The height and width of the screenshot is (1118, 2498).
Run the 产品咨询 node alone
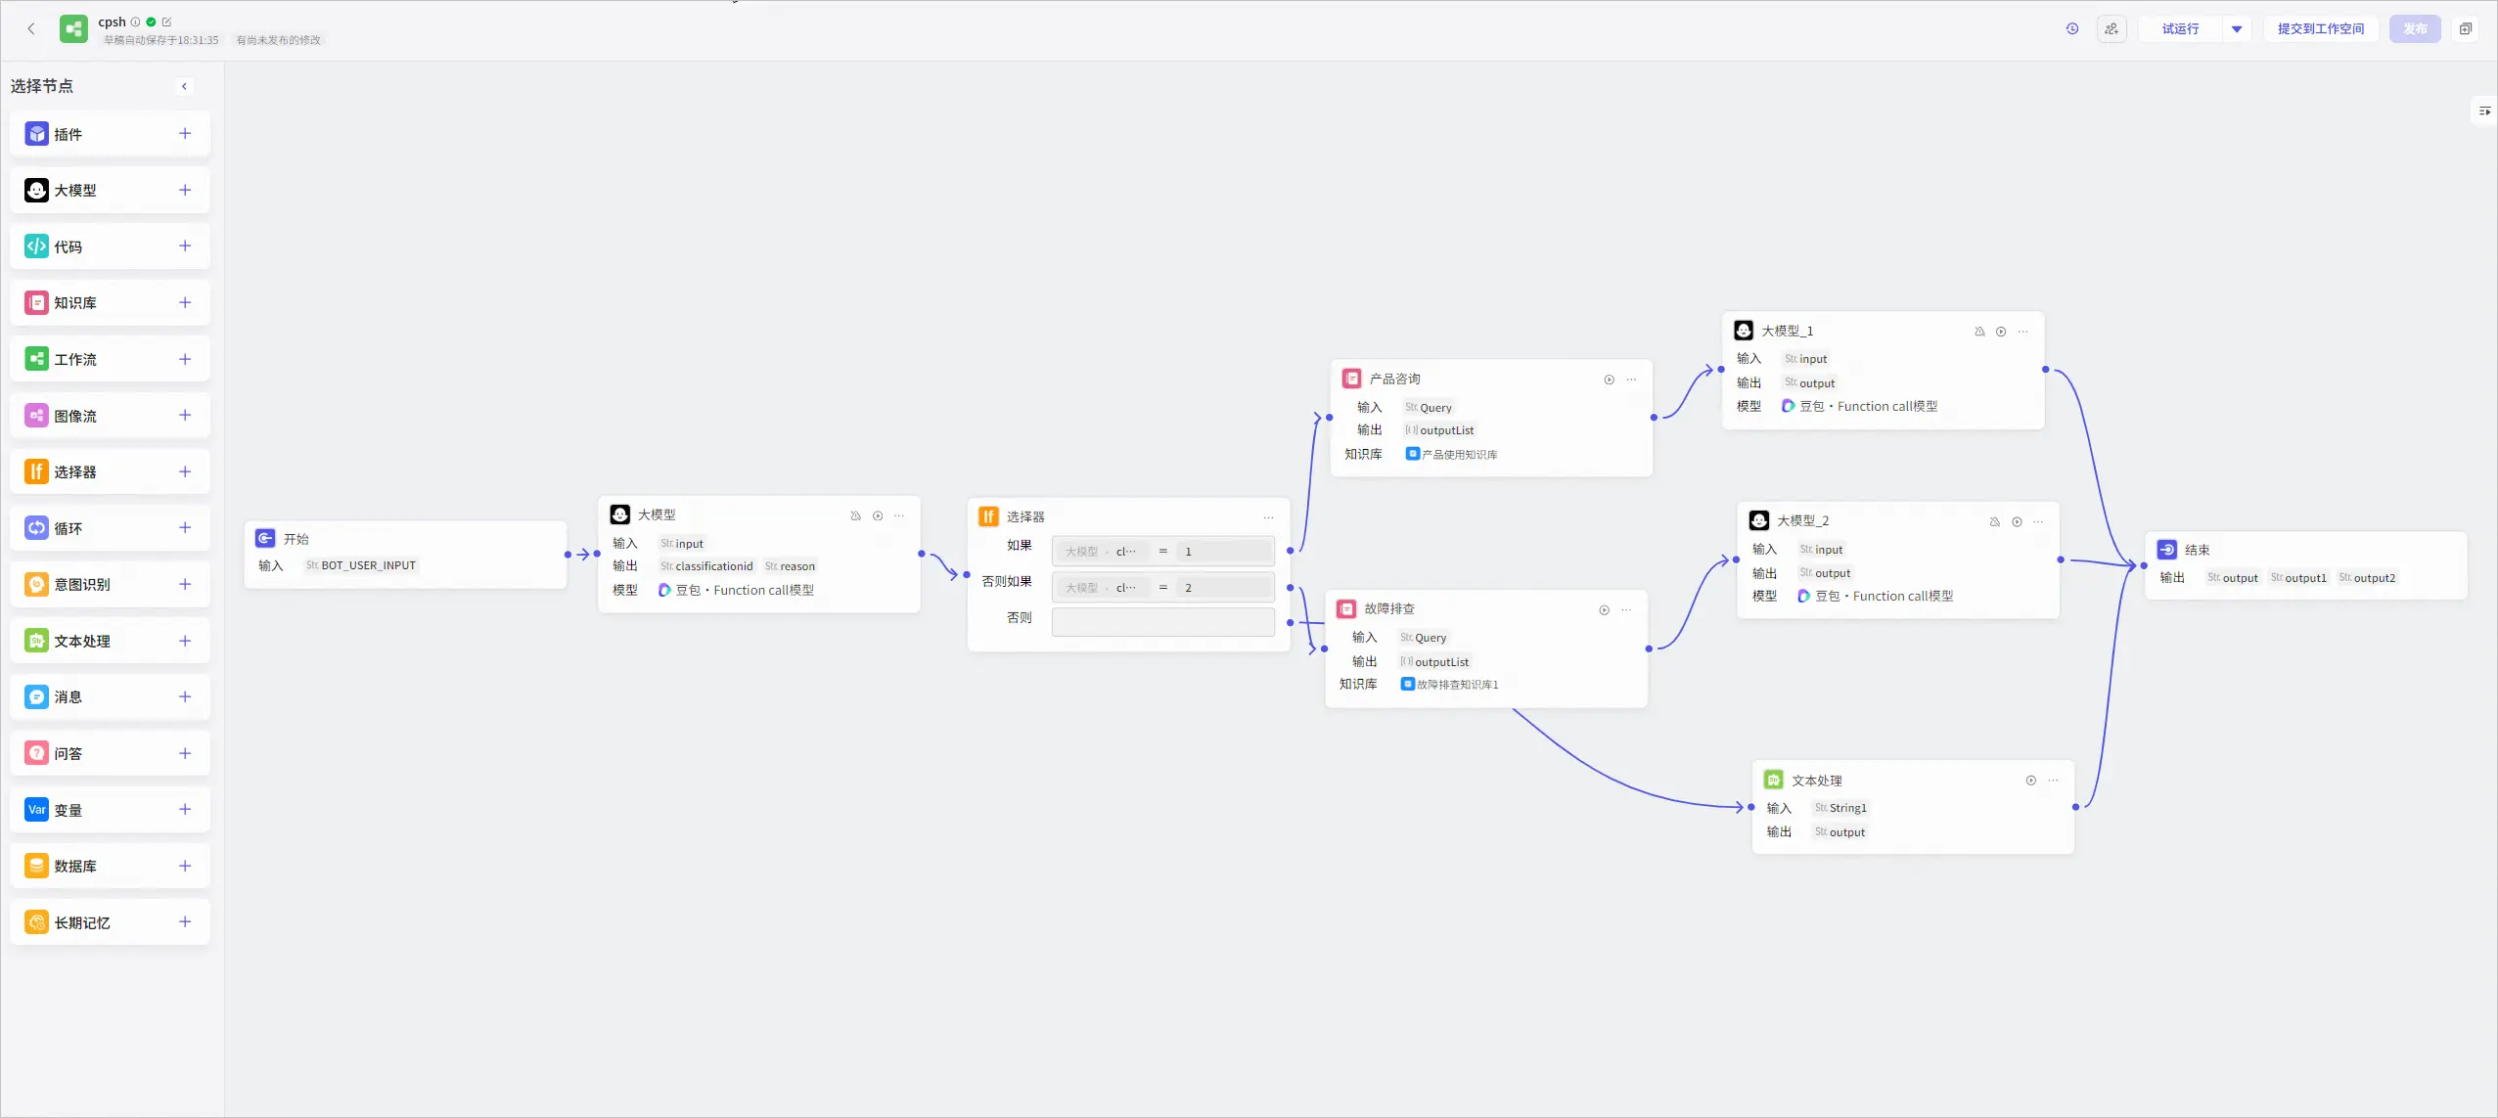click(x=1609, y=380)
